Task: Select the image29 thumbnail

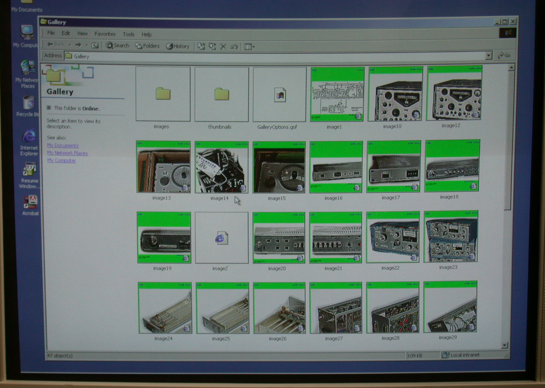Action: coord(450,306)
